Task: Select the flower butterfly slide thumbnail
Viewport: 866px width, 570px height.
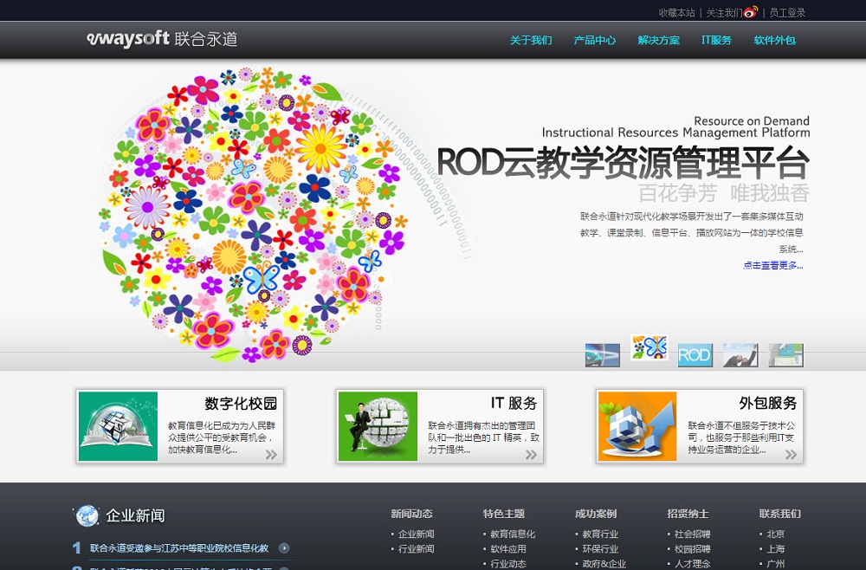Action: coord(649,347)
